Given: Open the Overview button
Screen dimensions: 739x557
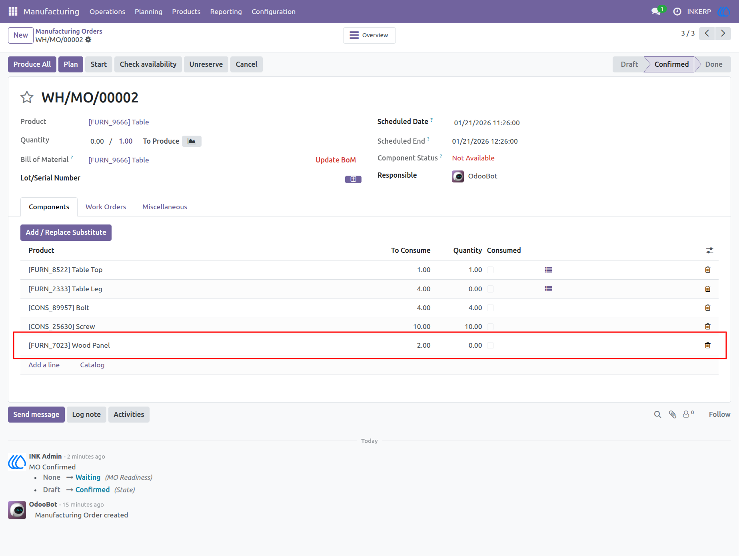Looking at the screenshot, I should [x=369, y=35].
